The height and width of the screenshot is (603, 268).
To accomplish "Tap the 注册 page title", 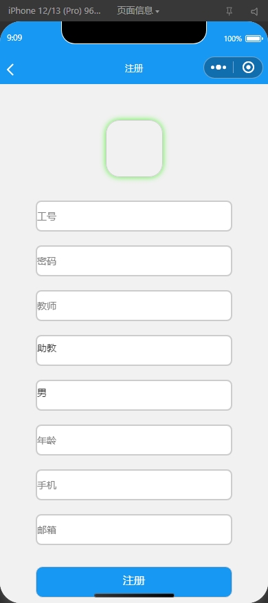I will [x=134, y=68].
